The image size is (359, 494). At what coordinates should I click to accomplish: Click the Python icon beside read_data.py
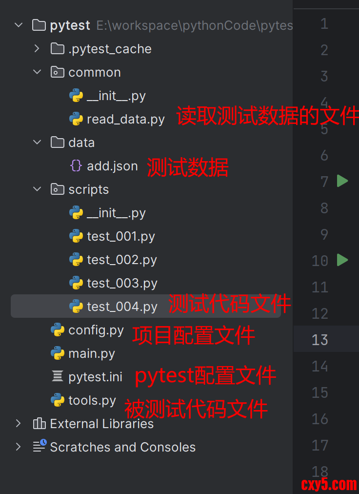click(x=76, y=119)
